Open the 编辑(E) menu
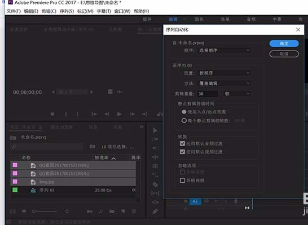308x225 pixels. click(31, 11)
